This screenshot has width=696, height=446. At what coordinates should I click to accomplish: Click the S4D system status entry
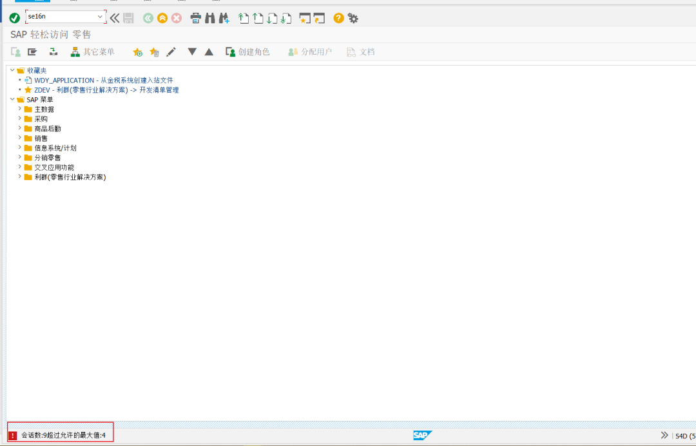pos(685,436)
